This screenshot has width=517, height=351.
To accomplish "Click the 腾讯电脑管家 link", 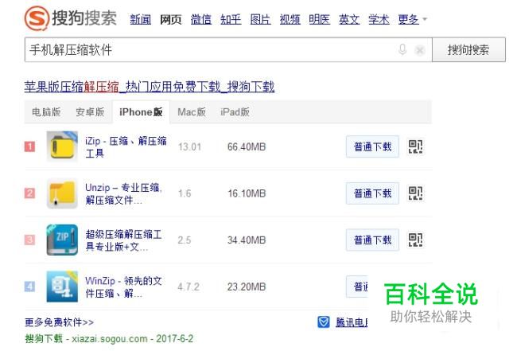I will [352, 322].
